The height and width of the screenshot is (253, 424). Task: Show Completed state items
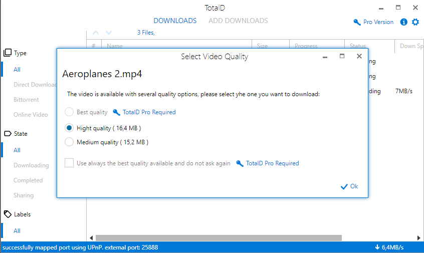click(28, 180)
